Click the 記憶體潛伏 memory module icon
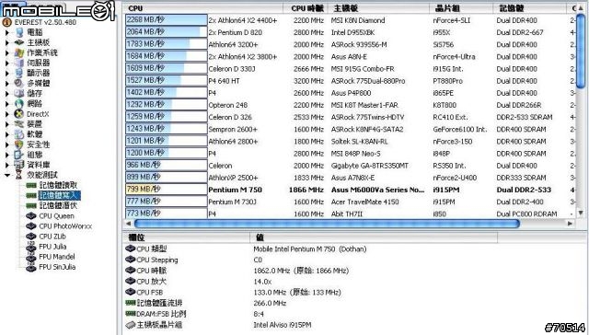 tap(31, 206)
